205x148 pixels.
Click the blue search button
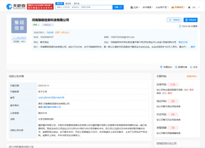click(118, 7)
